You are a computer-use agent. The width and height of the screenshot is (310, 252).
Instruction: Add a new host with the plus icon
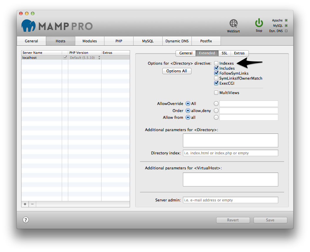pos(25,204)
